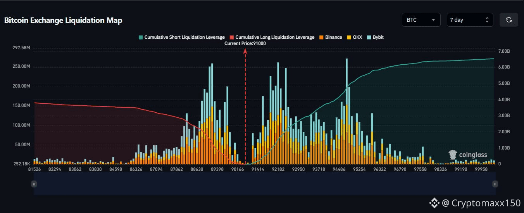Click the 7.00B right axis label

click(x=504, y=51)
